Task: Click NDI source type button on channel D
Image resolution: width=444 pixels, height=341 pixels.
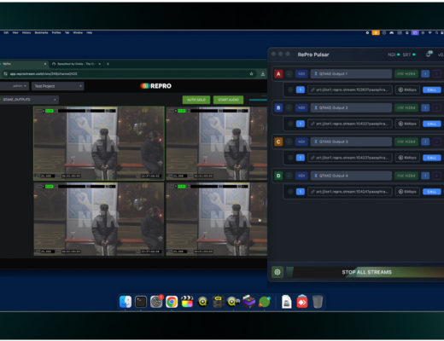Action: (301, 176)
